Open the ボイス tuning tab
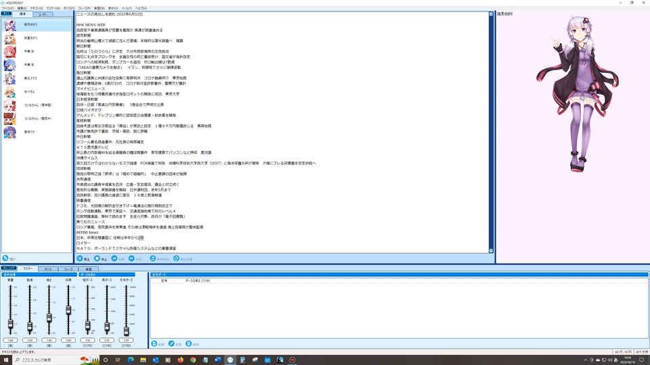Viewport: 650px width, 365px height. (48, 269)
